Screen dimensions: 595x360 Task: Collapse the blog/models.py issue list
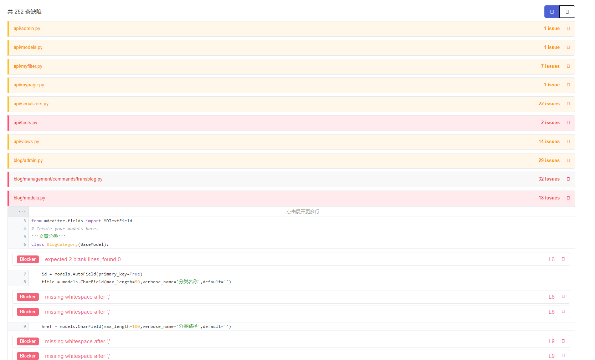[x=568, y=198]
